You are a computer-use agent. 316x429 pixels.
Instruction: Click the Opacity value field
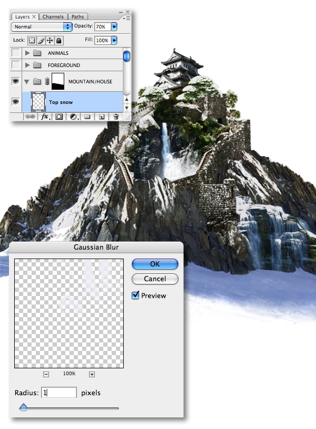[x=103, y=26]
